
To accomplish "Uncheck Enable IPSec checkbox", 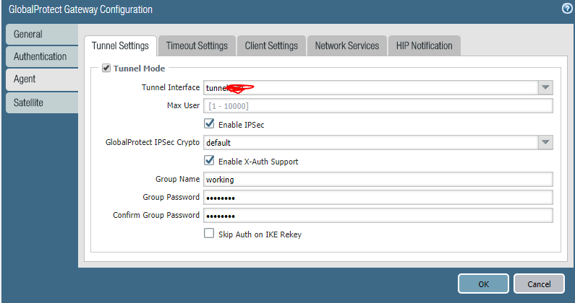I will [209, 123].
